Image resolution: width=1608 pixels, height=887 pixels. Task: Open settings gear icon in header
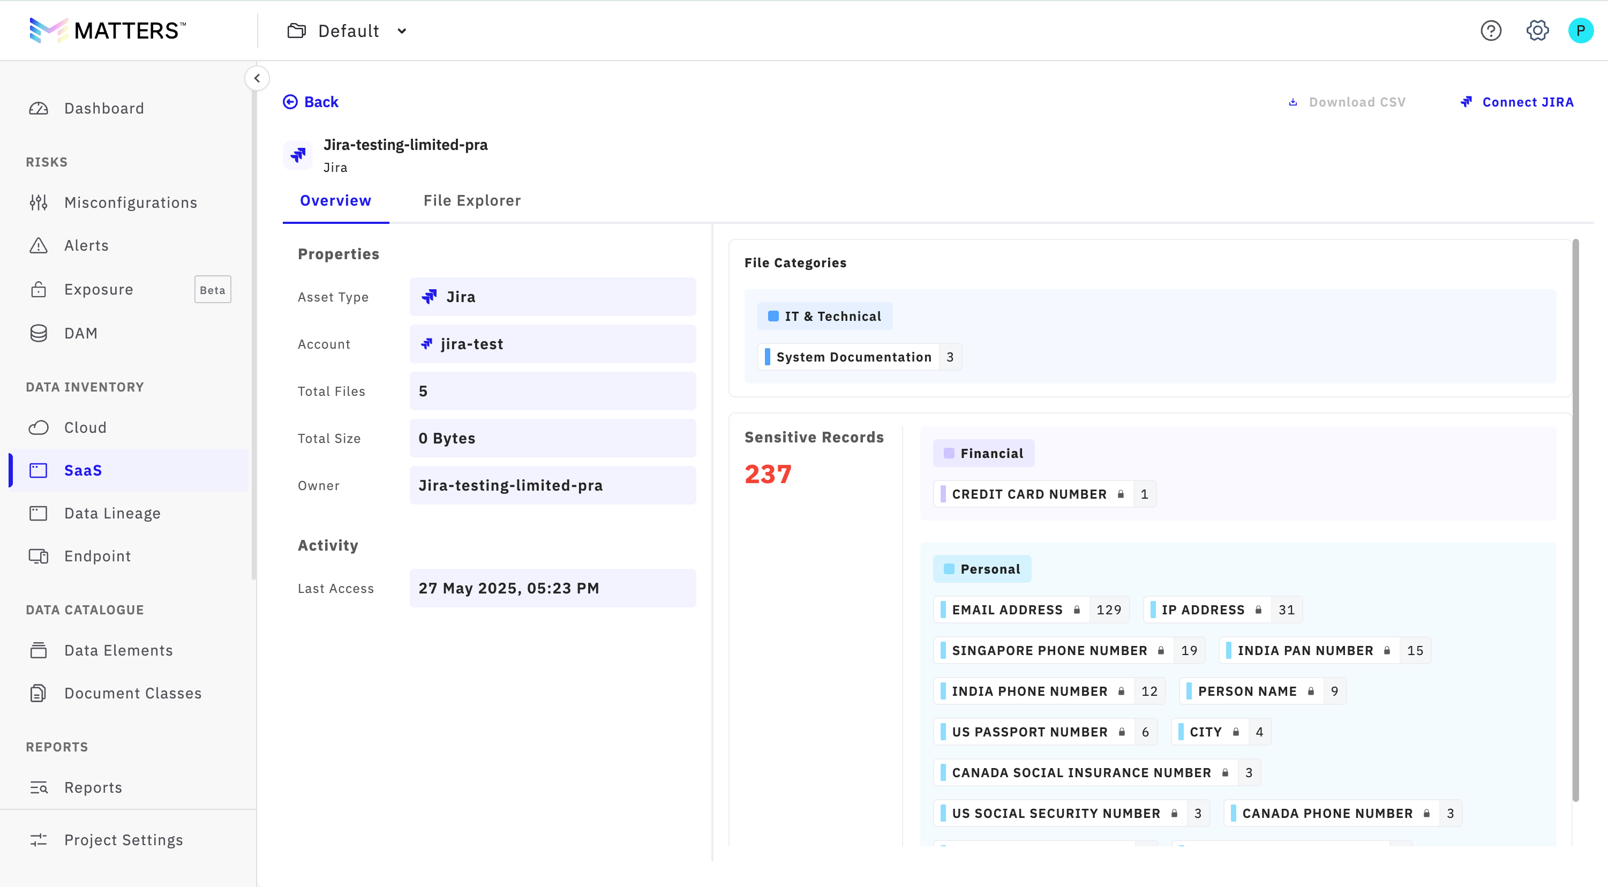coord(1537,31)
